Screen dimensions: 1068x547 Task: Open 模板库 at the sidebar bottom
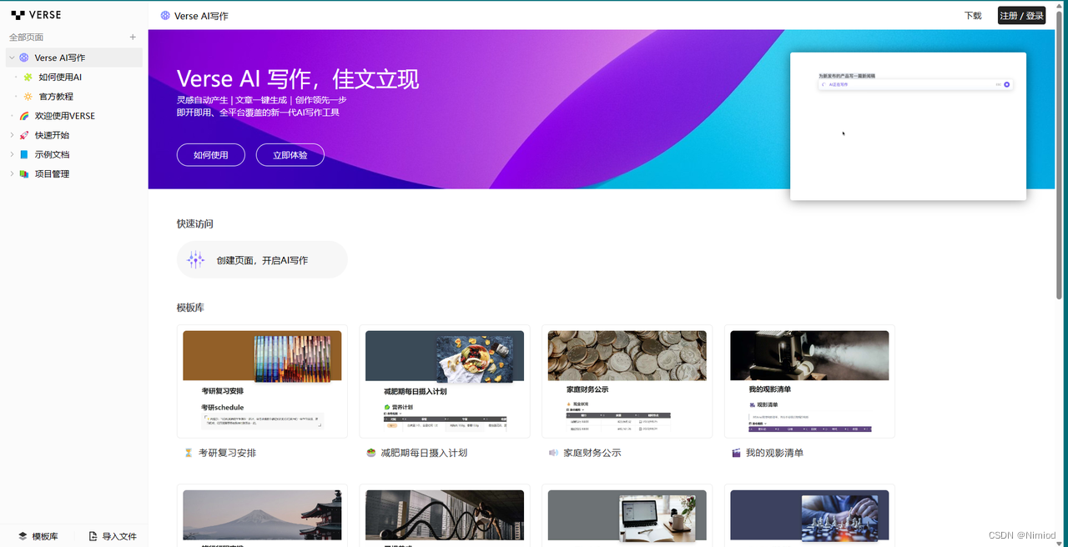click(38, 536)
